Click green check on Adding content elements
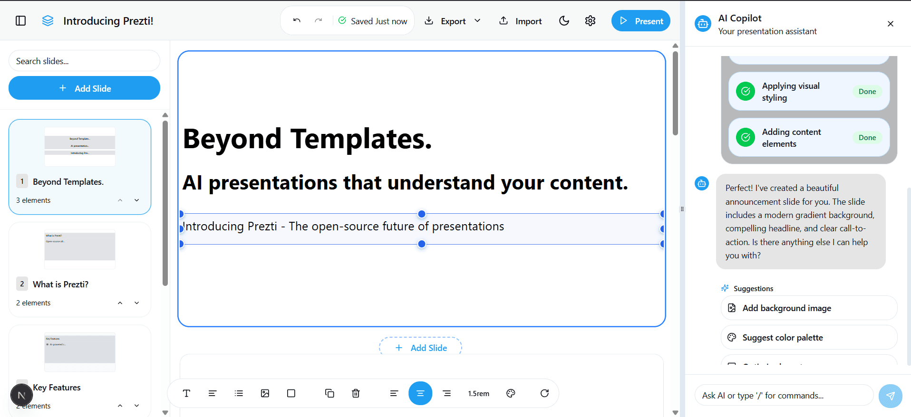911x417 pixels. point(746,137)
